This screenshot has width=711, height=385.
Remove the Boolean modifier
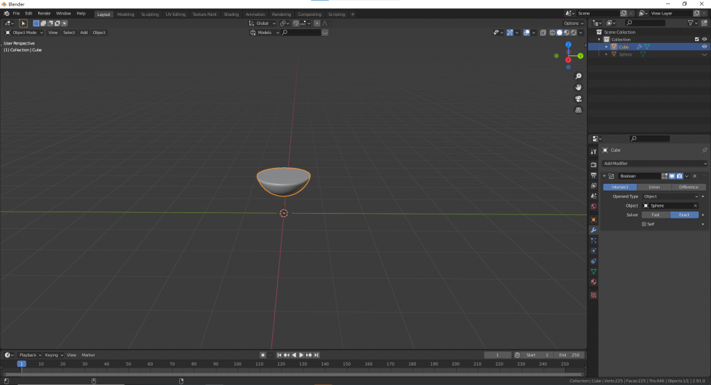pos(694,176)
